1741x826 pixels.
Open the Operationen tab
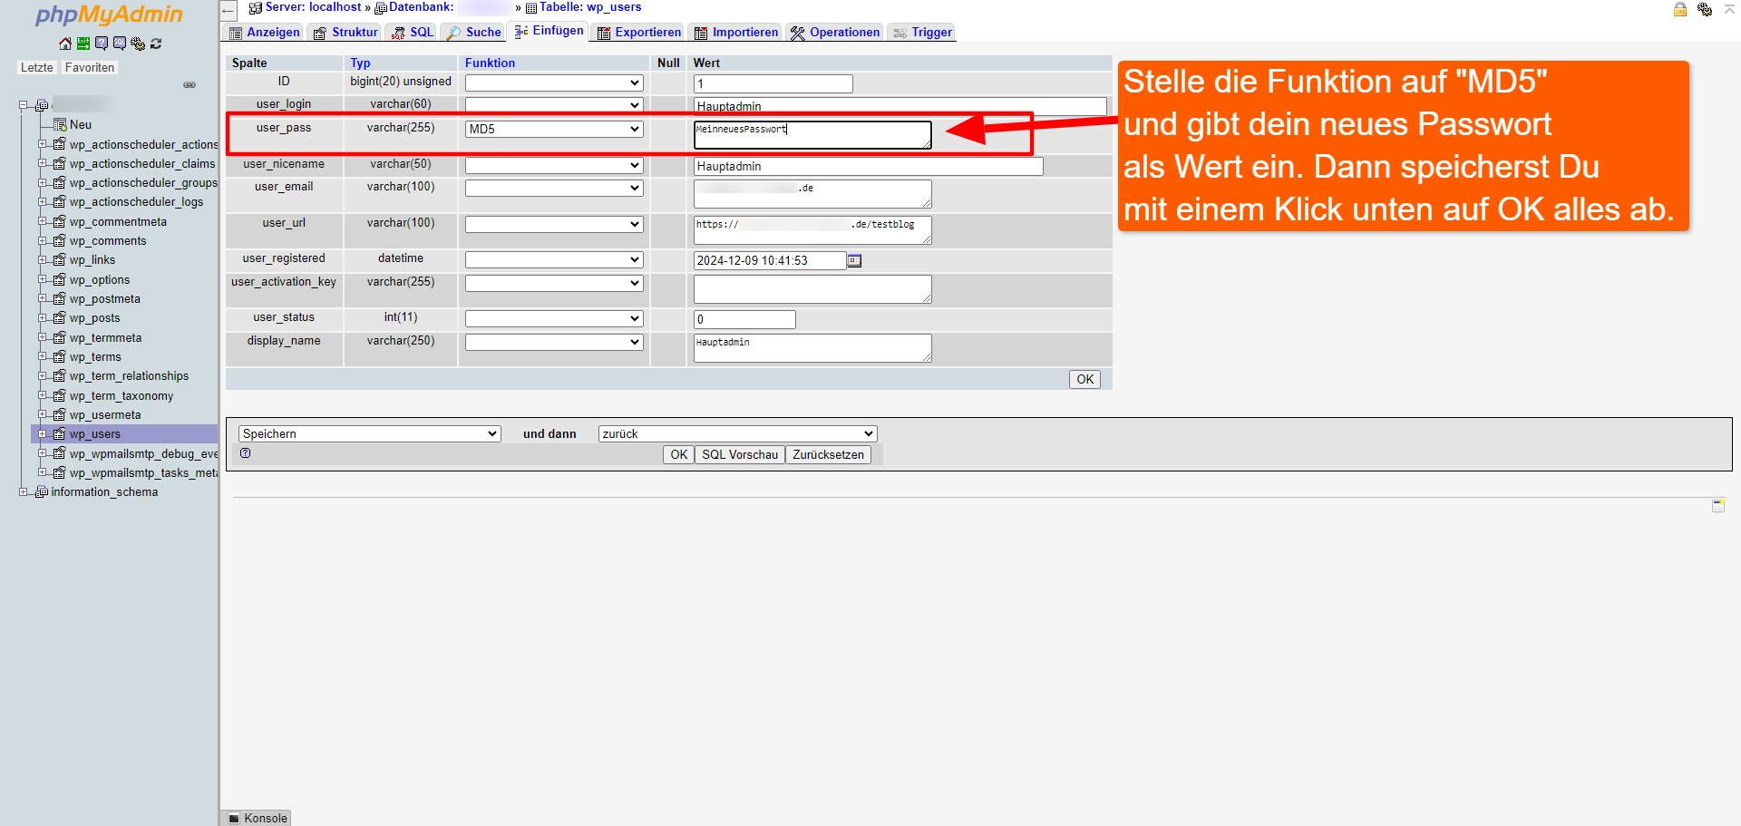coord(835,33)
